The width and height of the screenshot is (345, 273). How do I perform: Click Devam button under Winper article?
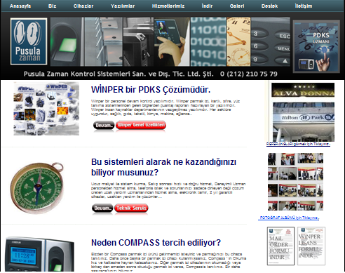(x=104, y=125)
